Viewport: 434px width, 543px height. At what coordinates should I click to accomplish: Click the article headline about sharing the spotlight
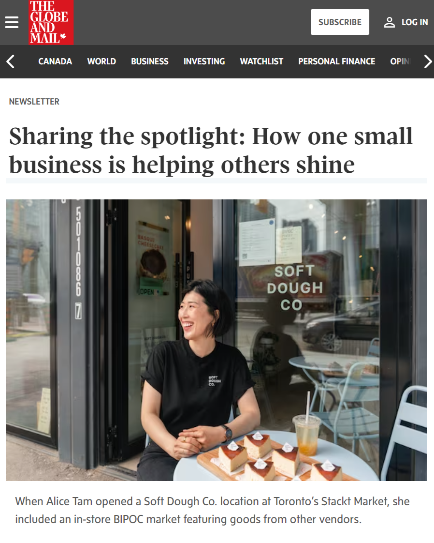point(211,150)
